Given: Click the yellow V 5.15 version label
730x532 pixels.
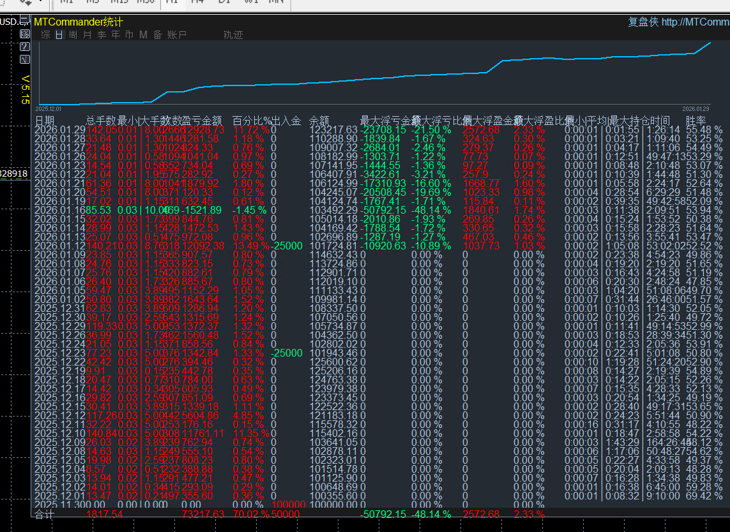Looking at the screenshot, I should click(26, 89).
